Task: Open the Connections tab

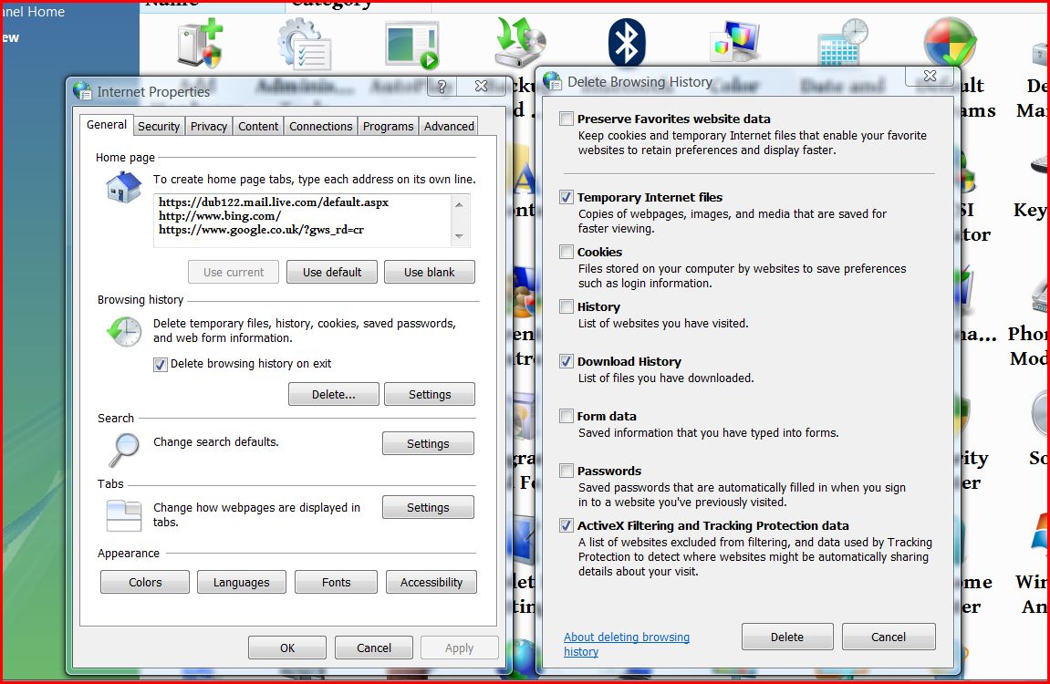Action: tap(320, 126)
